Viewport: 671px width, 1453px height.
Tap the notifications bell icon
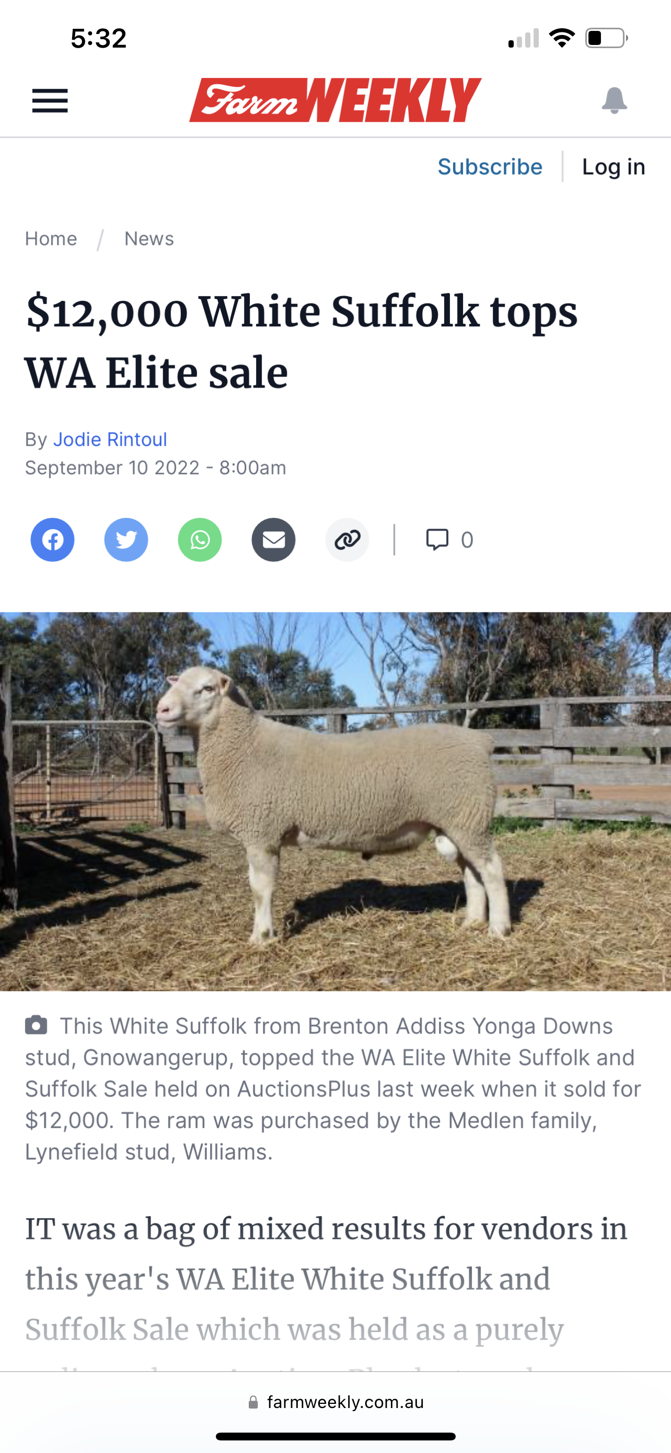pyautogui.click(x=614, y=100)
